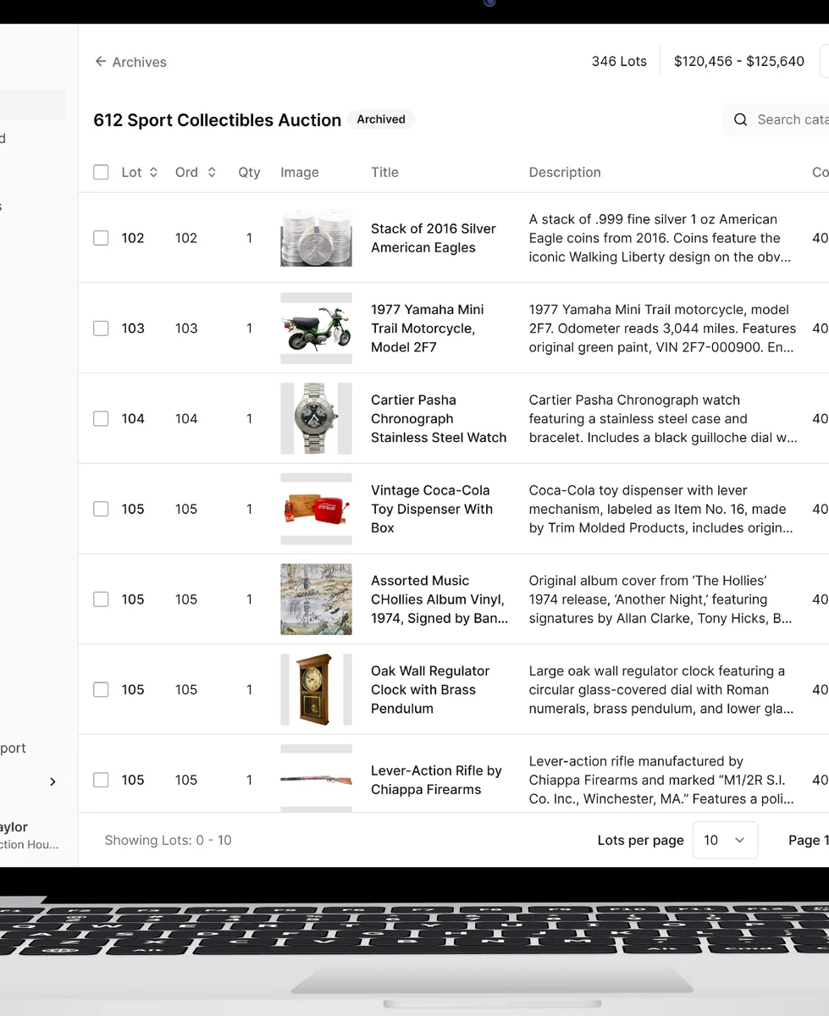
Task: Open lever-action rifle thumbnail
Action: 316,779
